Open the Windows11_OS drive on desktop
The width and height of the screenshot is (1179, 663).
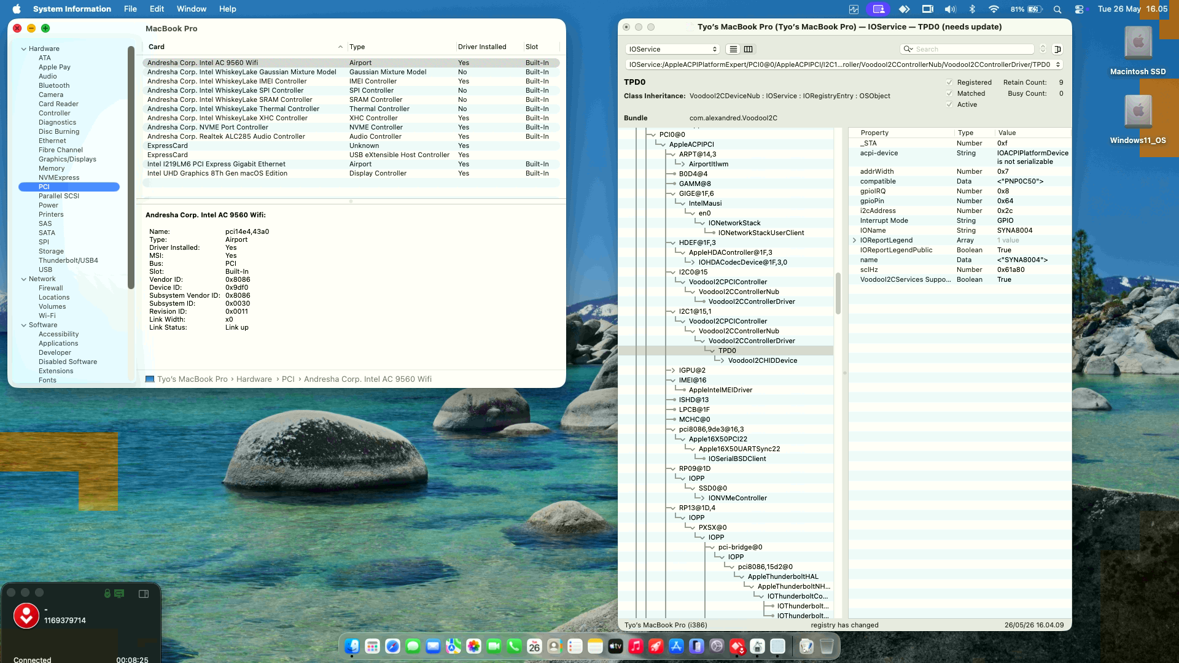(x=1138, y=120)
